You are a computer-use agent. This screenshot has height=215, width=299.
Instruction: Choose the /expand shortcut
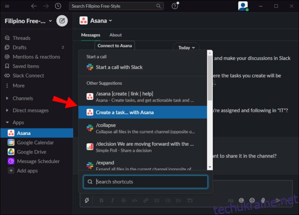[143, 164]
